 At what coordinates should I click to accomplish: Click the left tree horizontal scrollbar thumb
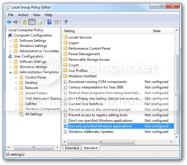(x=34, y=147)
